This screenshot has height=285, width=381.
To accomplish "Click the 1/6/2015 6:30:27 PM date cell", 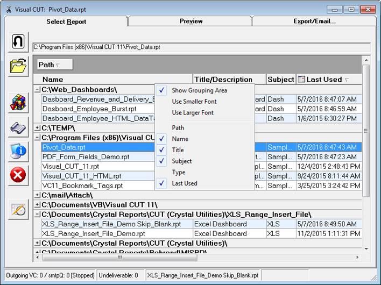I will point(329,118).
